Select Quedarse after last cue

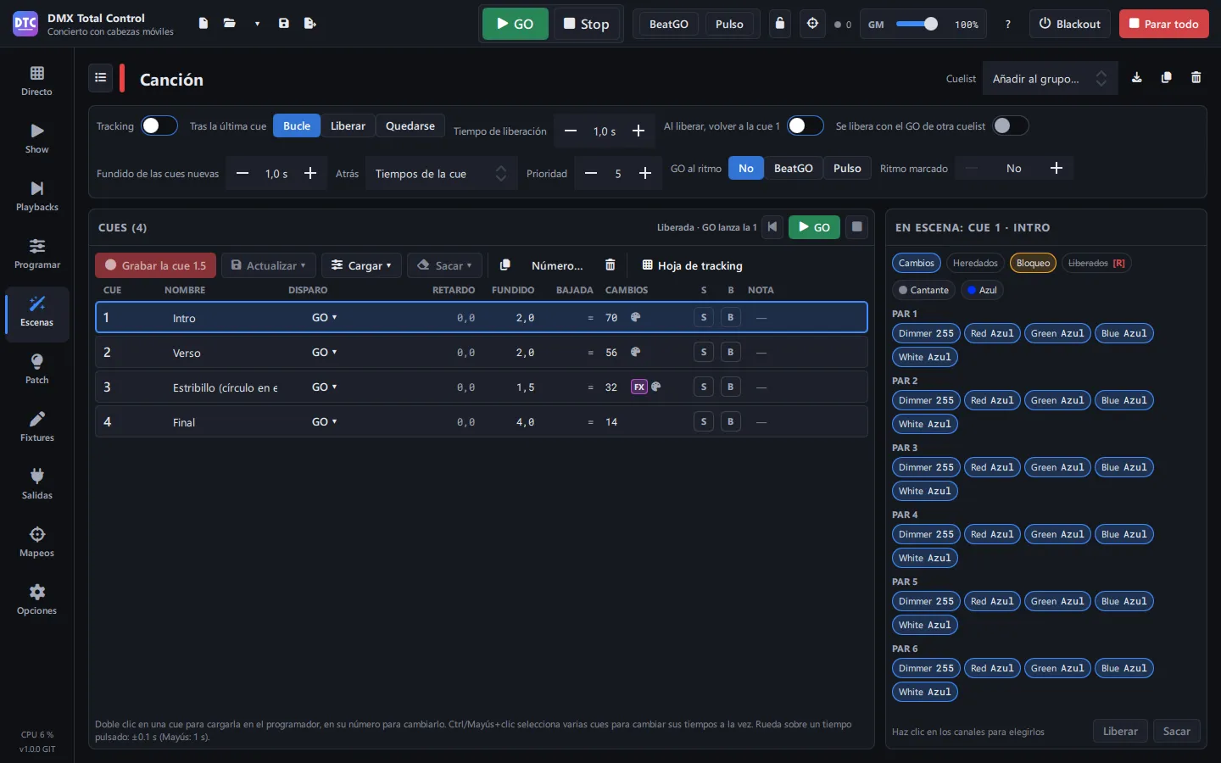click(410, 125)
